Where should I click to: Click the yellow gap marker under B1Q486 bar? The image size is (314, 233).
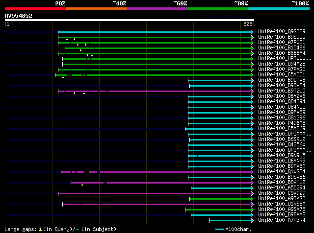80,50
